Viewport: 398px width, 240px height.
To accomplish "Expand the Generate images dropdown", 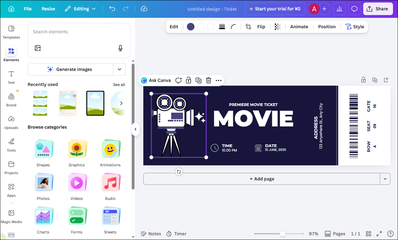I will pos(119,69).
